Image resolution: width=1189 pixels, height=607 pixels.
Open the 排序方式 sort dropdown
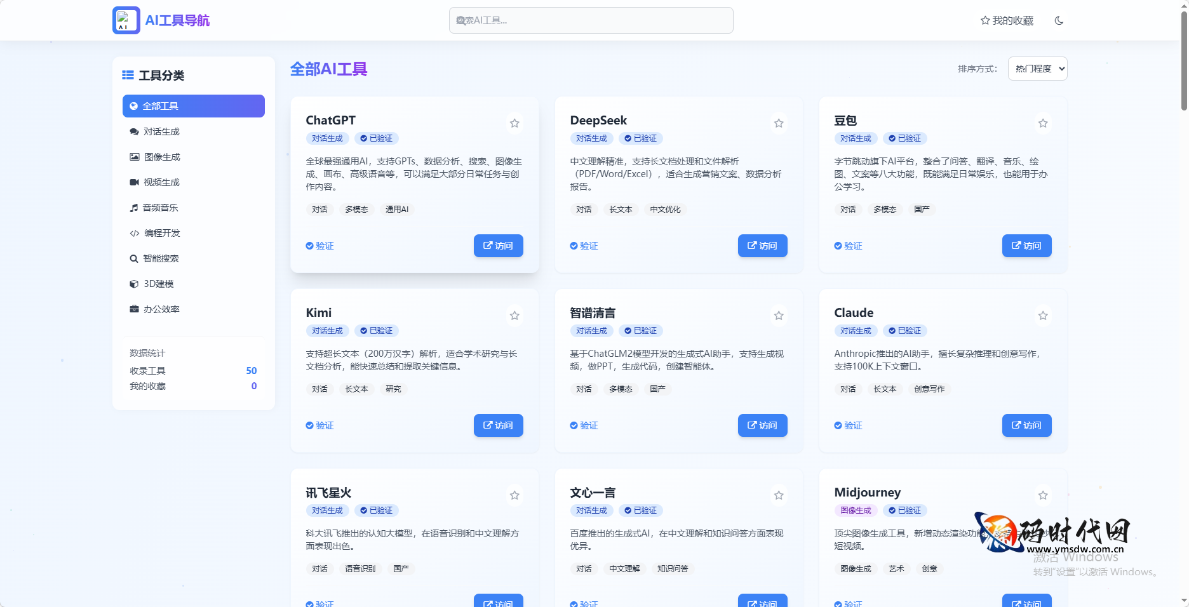1037,69
